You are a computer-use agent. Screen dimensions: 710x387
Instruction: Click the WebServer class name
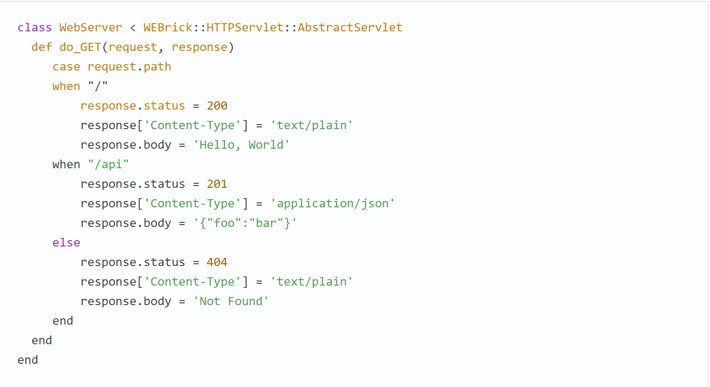click(91, 28)
